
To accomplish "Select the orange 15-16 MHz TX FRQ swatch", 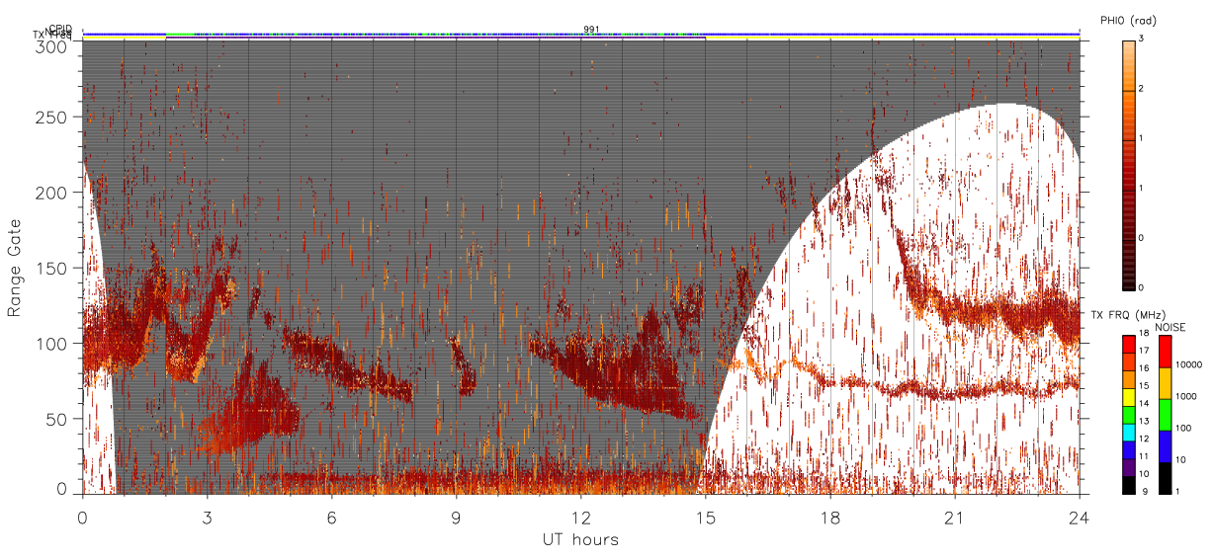I will coord(1129,380).
